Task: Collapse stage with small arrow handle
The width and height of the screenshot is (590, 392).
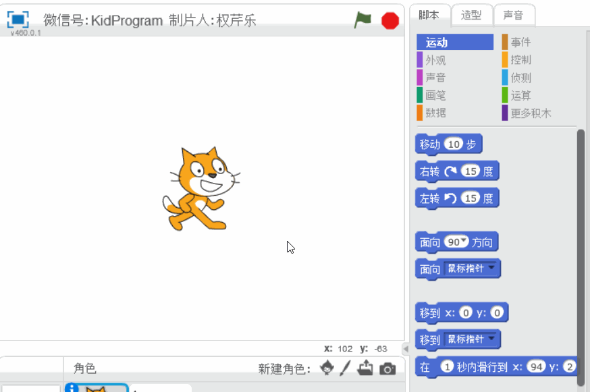Action: [406, 349]
